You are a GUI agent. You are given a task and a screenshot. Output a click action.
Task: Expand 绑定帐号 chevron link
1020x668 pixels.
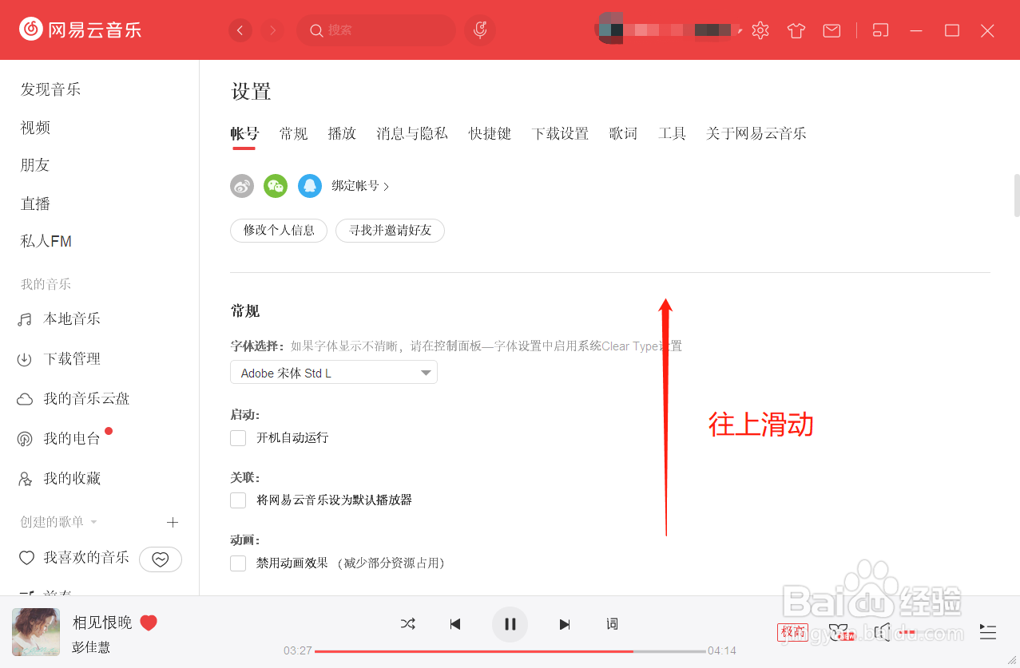[361, 186]
